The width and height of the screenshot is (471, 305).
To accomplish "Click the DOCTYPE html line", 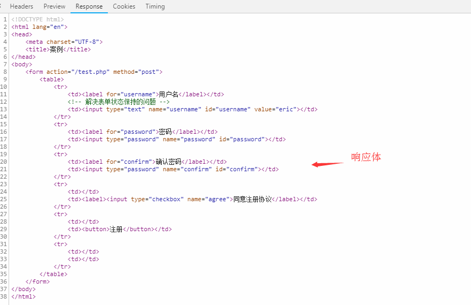I will pyautogui.click(x=37, y=19).
